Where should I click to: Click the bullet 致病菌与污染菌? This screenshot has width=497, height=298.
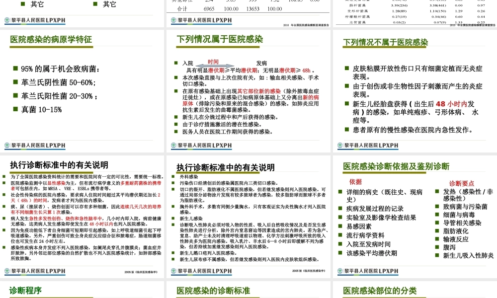pyautogui.click(x=465, y=207)
